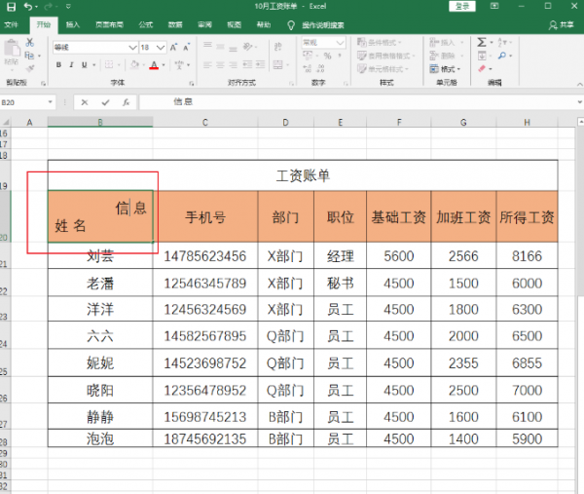Image resolution: width=584 pixels, height=494 pixels.
Task: Toggle Underline formatting
Action: 85,65
